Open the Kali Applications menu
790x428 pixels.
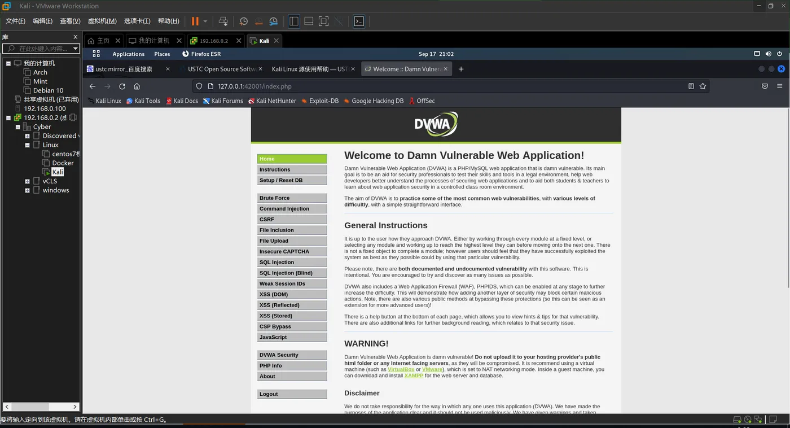(128, 54)
